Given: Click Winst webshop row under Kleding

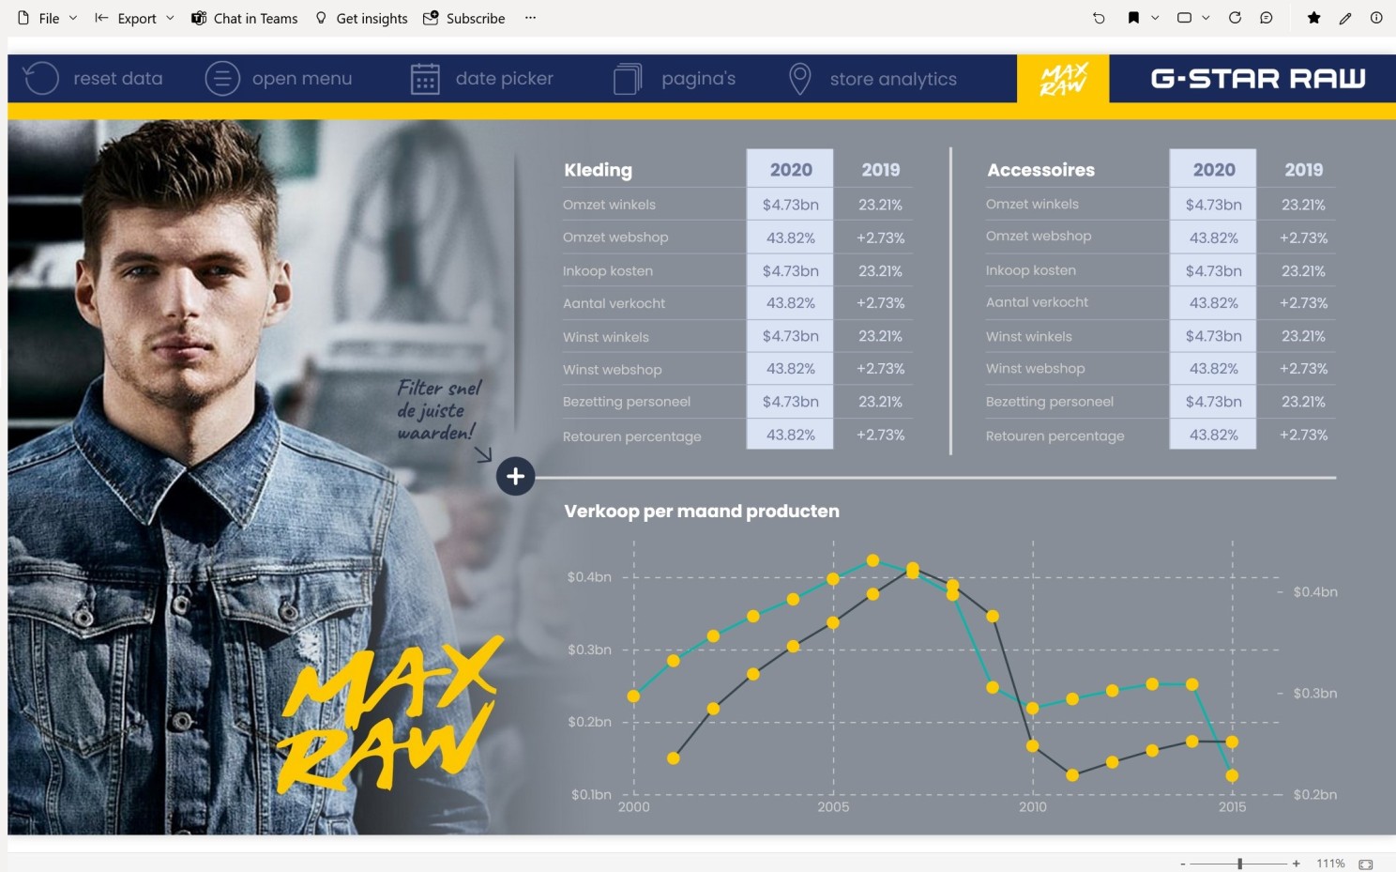Looking at the screenshot, I should (737, 369).
